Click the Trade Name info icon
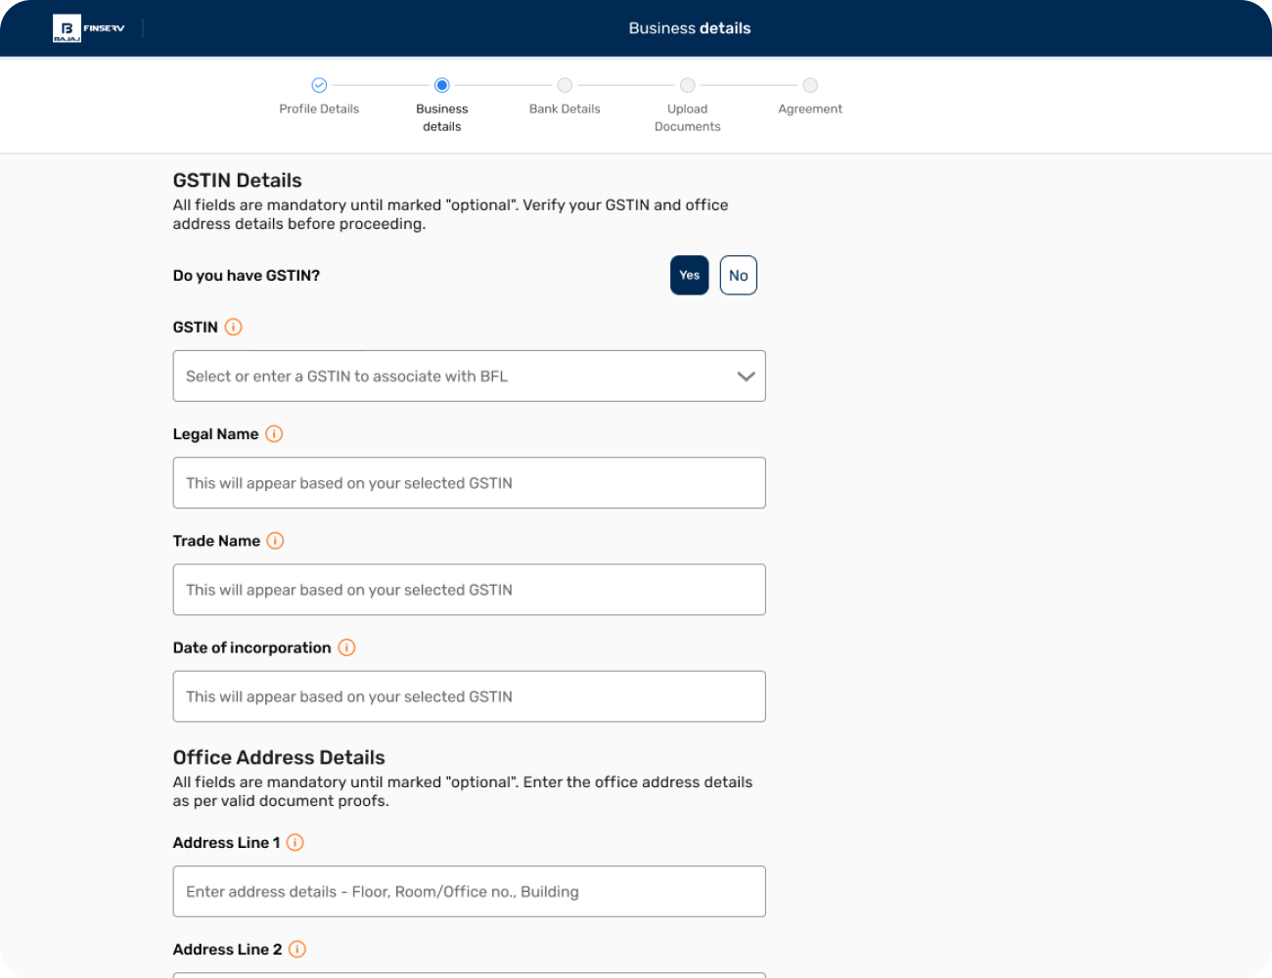This screenshot has height=978, width=1272. click(275, 541)
